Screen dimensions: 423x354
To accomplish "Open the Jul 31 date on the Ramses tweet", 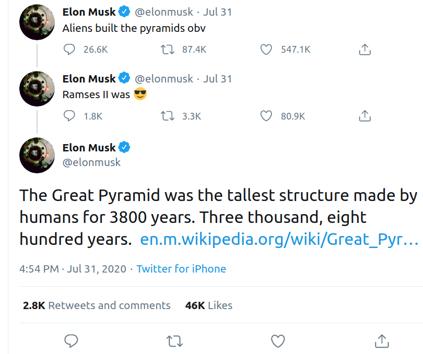I will pyautogui.click(x=217, y=79).
